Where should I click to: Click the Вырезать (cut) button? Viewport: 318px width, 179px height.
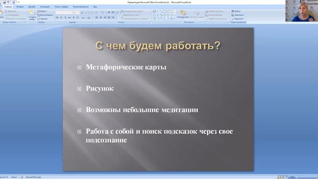pyautogui.click(x=11, y=11)
